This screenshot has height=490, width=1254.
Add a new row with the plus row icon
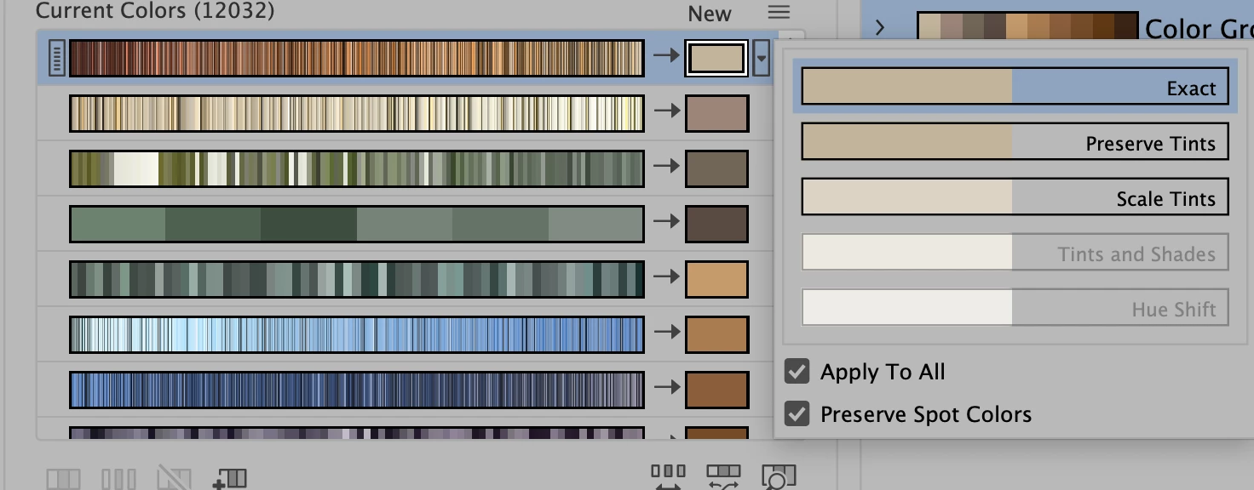click(229, 478)
